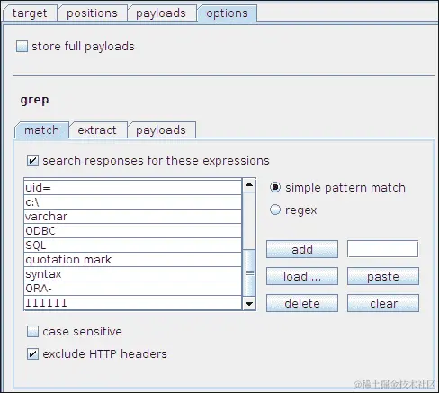Open the positions tab
Viewport: 439px width, 393px height.
92,13
